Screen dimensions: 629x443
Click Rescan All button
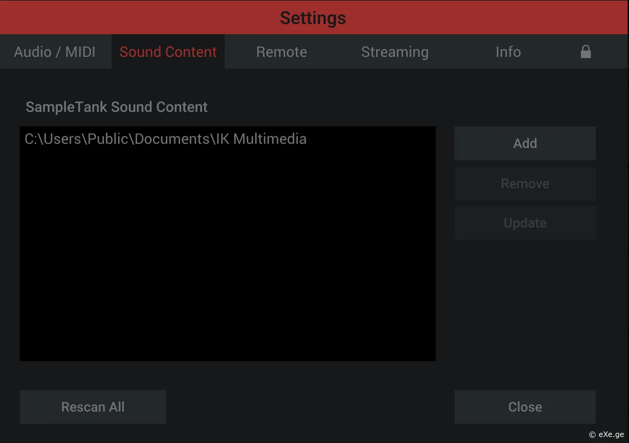(93, 407)
